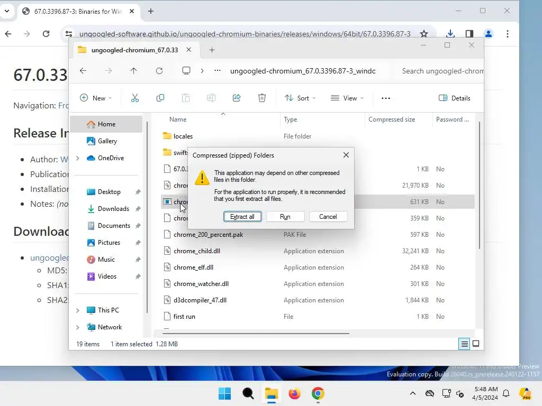The width and height of the screenshot is (542, 406).
Task: Click Extract all in the zip dialog
Action: [x=242, y=216]
